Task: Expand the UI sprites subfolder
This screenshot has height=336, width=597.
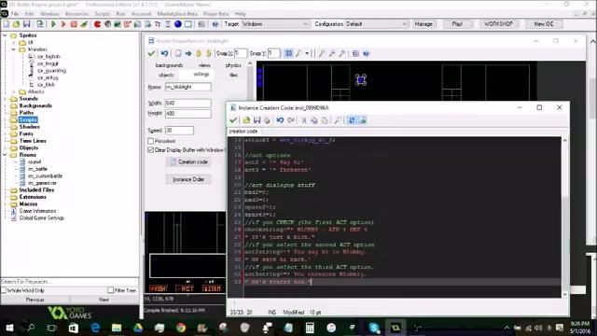Action: [14, 42]
